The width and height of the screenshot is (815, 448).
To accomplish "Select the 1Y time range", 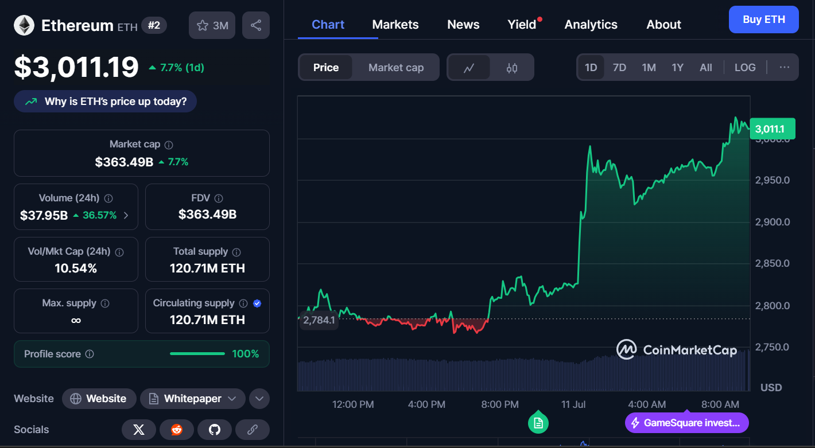I will pos(677,68).
